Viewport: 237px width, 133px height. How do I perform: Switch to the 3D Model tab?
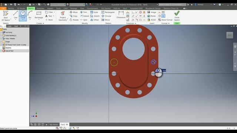coord(21,8)
